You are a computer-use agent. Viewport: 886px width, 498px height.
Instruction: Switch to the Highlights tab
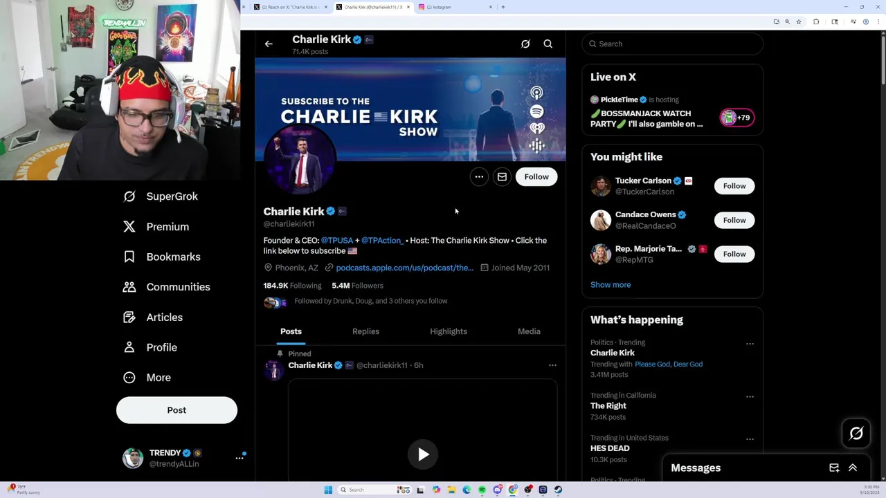[449, 331]
